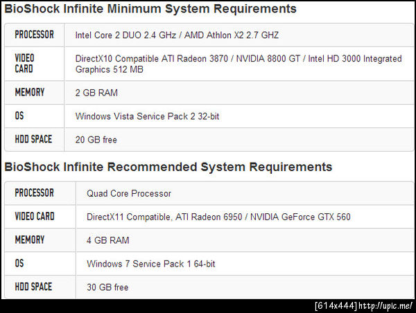Click the 'Quad Core Processor' value
Screen dimensions: 416x313
(129, 193)
